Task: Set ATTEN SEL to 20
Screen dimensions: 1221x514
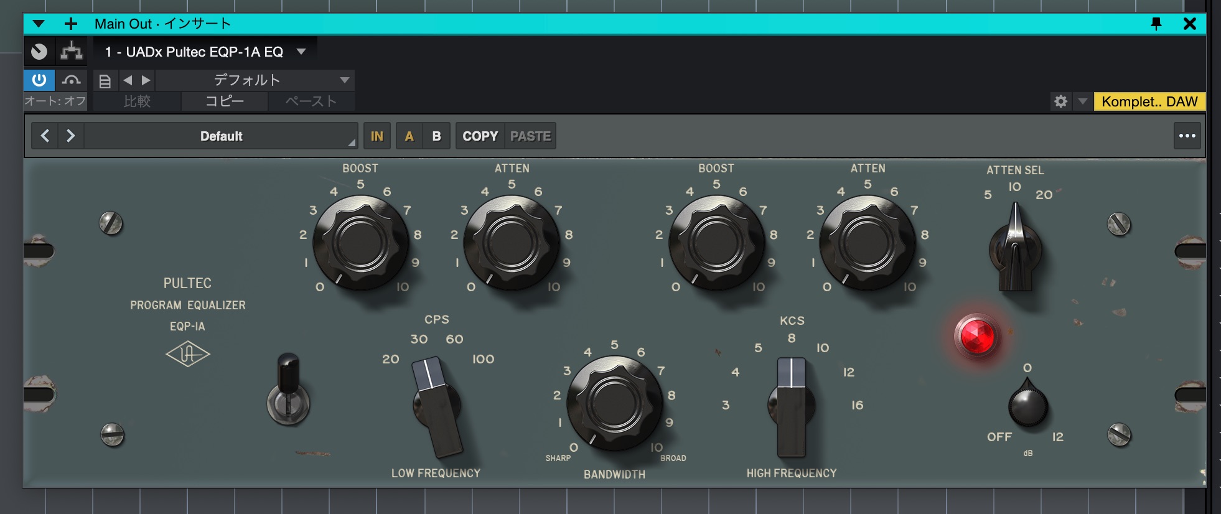Action: tap(1044, 195)
